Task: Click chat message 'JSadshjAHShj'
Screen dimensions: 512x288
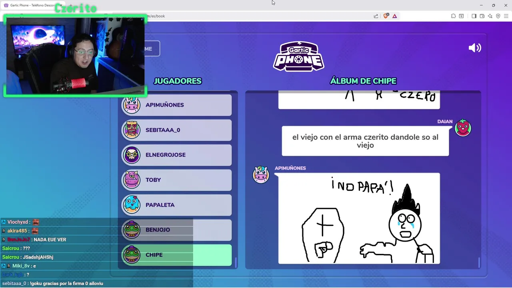Action: click(38, 257)
